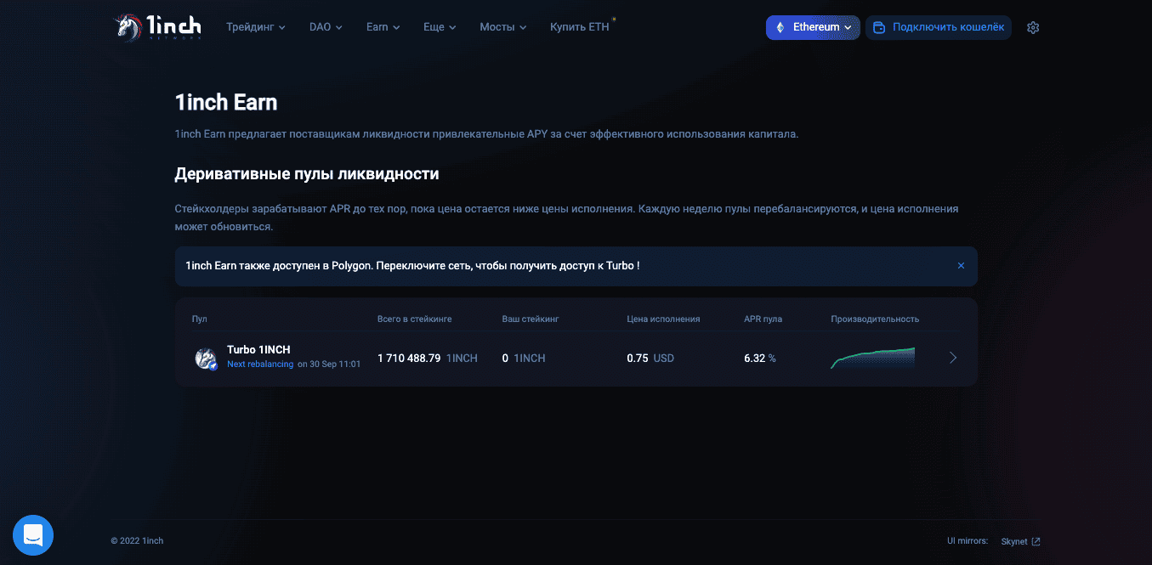This screenshot has height=565, width=1152.
Task: Click the Производительность column header
Action: 875,319
